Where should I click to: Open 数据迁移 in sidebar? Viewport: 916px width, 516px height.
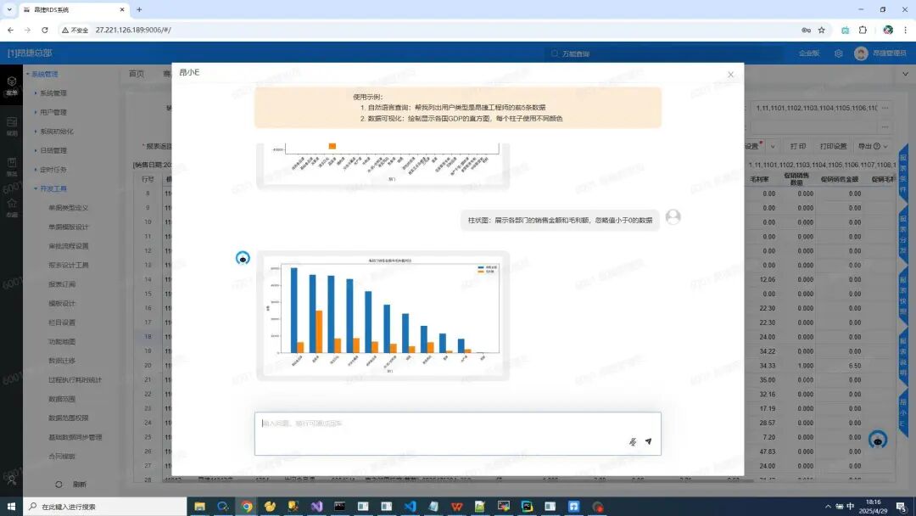coord(62,361)
